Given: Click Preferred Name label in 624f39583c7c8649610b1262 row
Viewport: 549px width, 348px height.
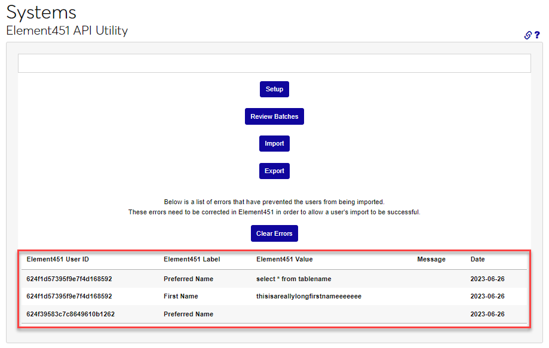Looking at the screenshot, I should point(188,314).
